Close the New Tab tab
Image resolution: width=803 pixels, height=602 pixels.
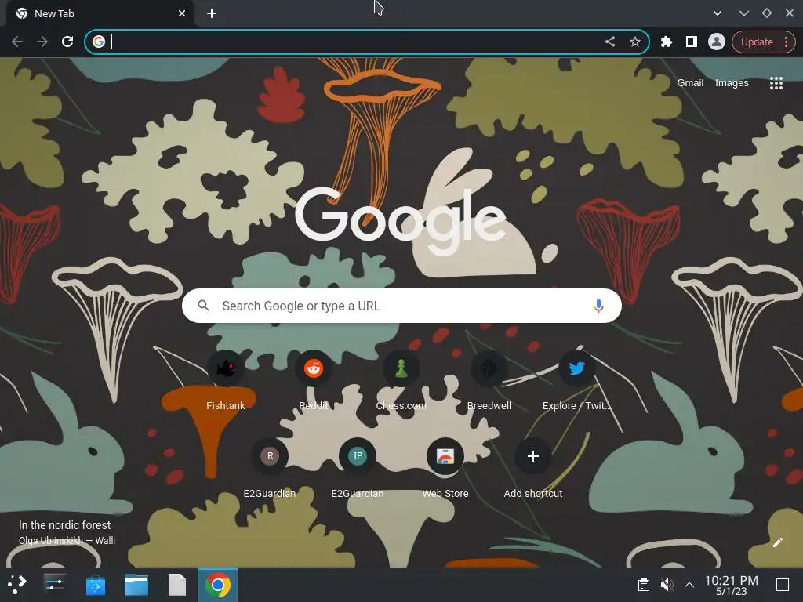pos(182,14)
